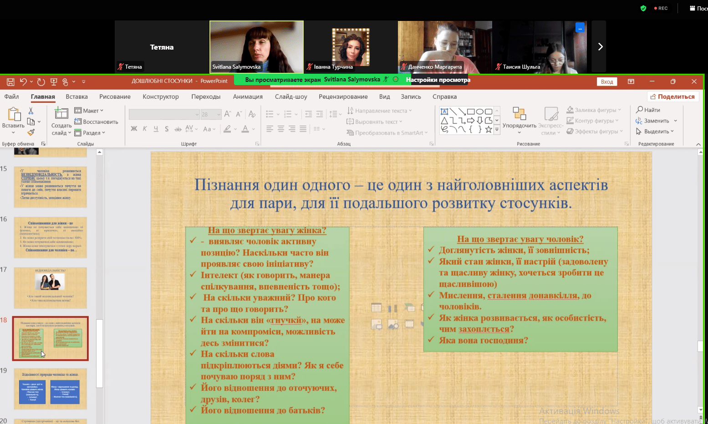Undo the last action with the Undo arrow
The height and width of the screenshot is (424, 708).
[23, 82]
